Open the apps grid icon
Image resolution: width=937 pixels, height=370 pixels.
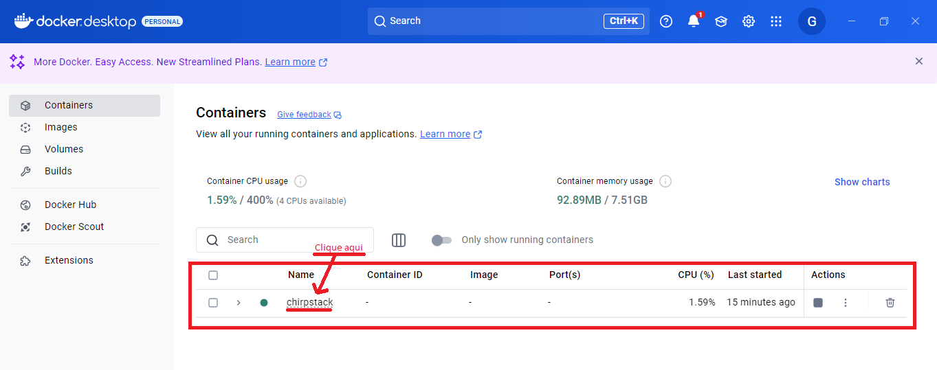(776, 21)
